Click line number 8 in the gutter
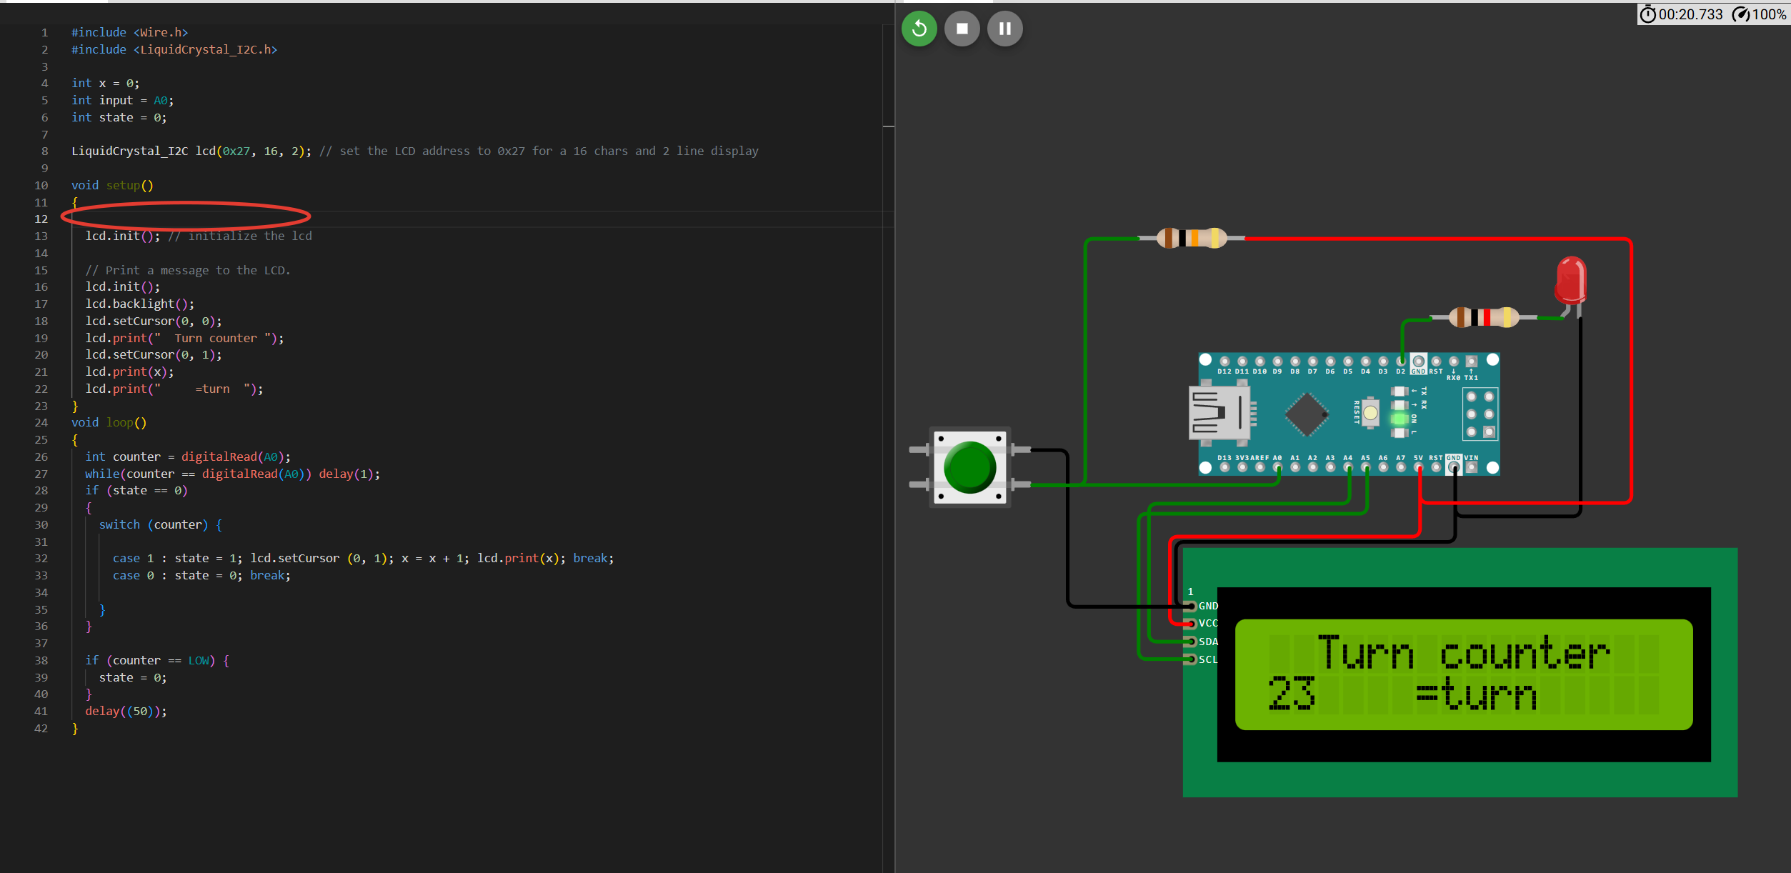The image size is (1791, 873). [x=44, y=151]
